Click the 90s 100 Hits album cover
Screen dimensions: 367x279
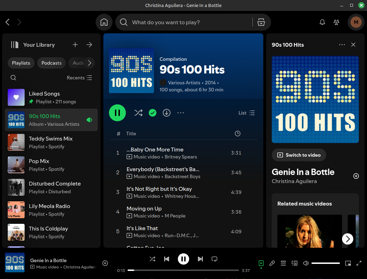[131, 70]
